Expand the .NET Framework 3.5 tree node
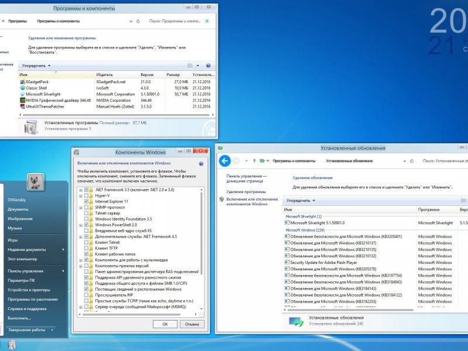The height and width of the screenshot is (351, 468). (x=81, y=190)
